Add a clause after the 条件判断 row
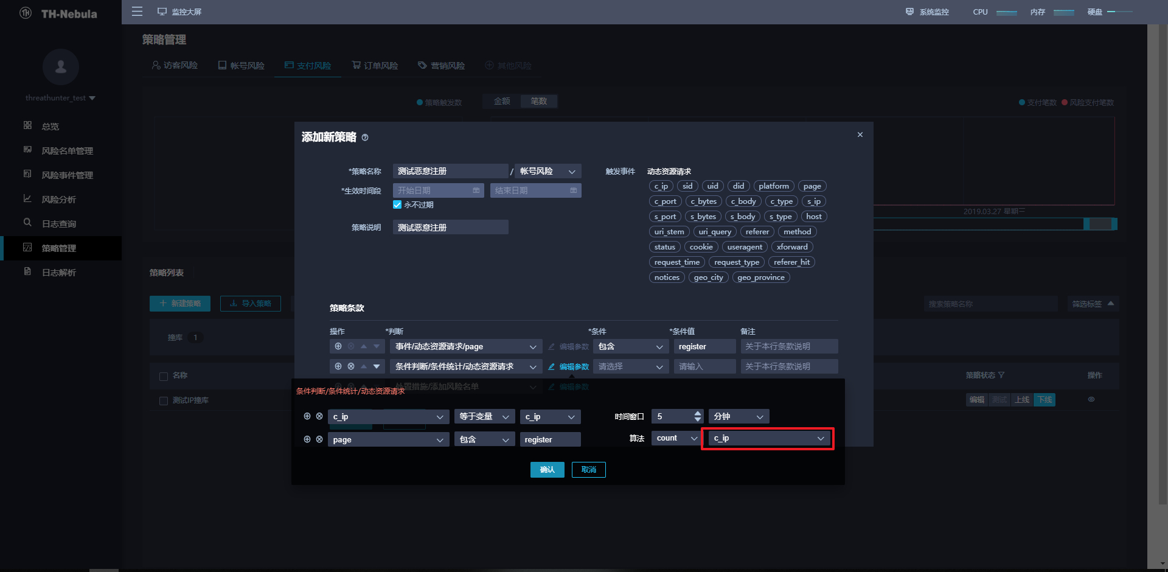Viewport: 1168px width, 572px height. (x=338, y=366)
